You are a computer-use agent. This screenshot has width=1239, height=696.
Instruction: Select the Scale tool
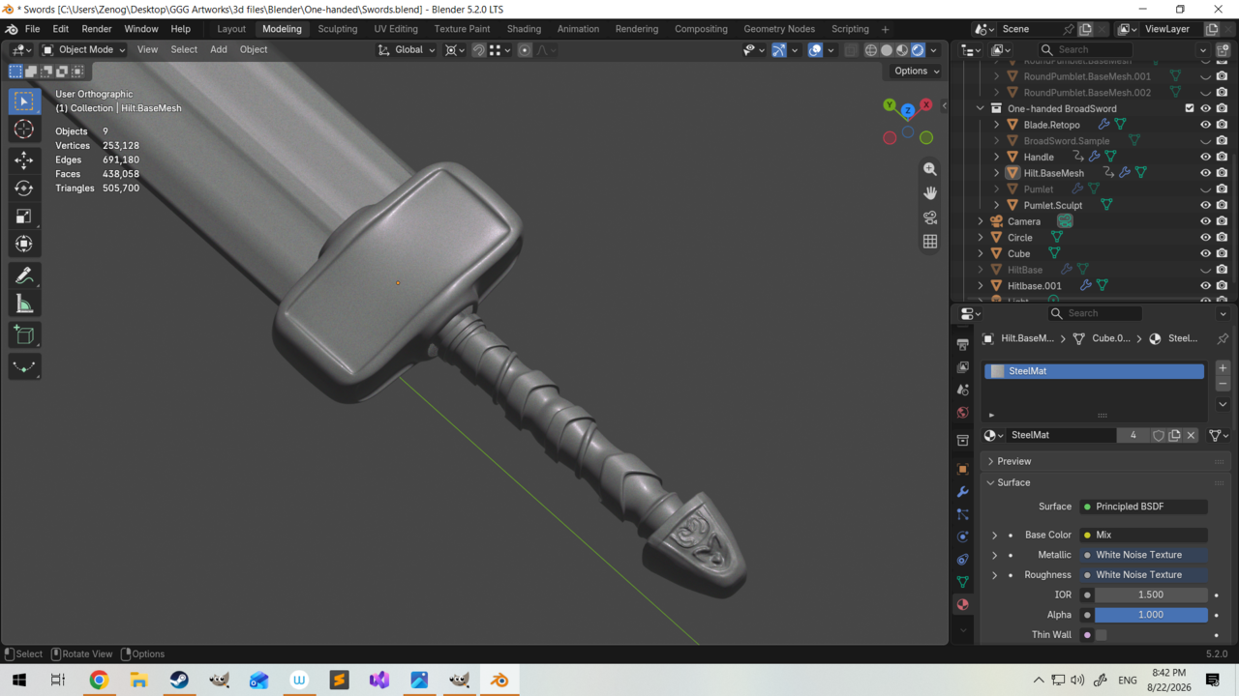pos(24,216)
